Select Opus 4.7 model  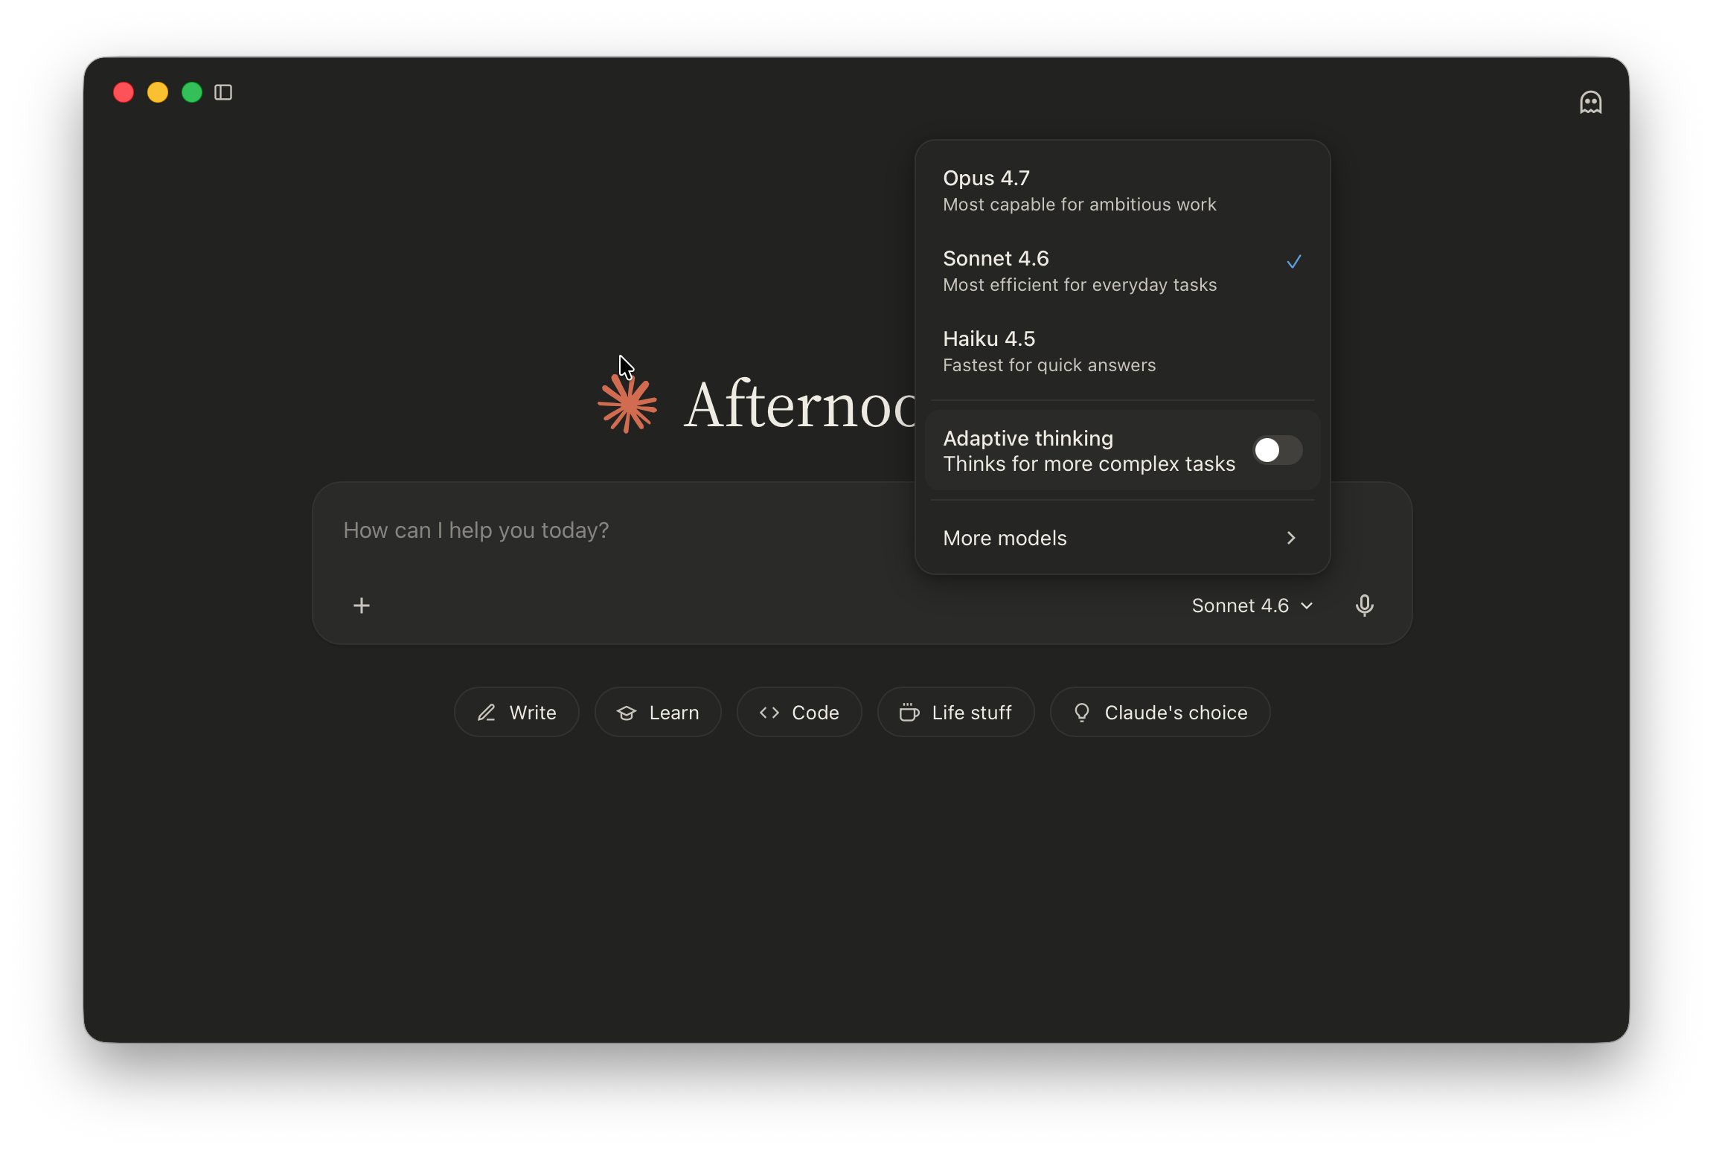[1122, 190]
